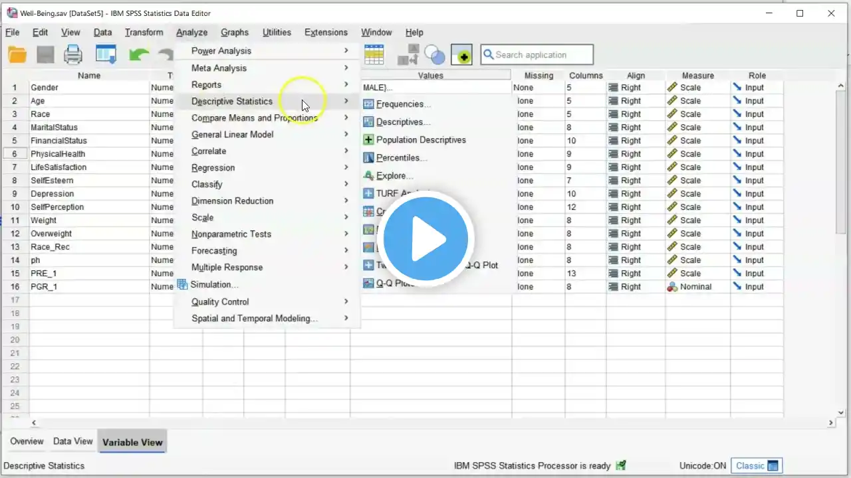Click the Save this document toolbar icon

[45, 54]
